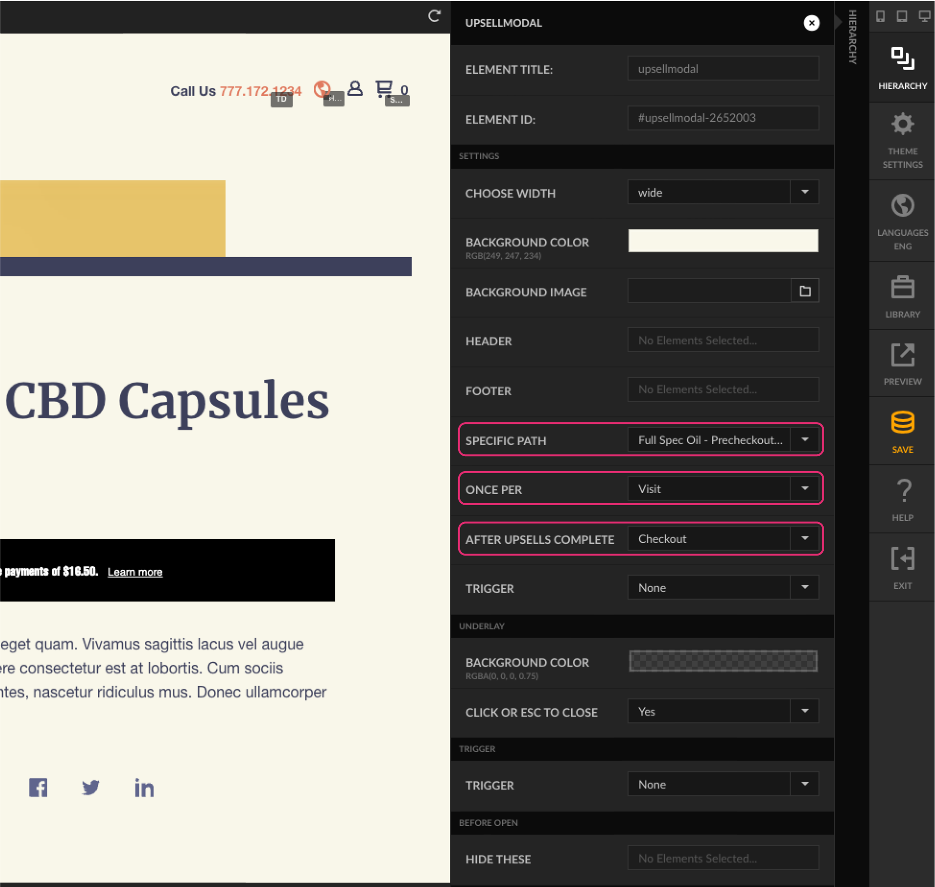Switch to desktop device preview icon
Screen dimensions: 935x887
924,16
